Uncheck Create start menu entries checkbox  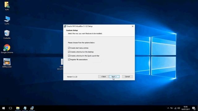tap(69, 48)
